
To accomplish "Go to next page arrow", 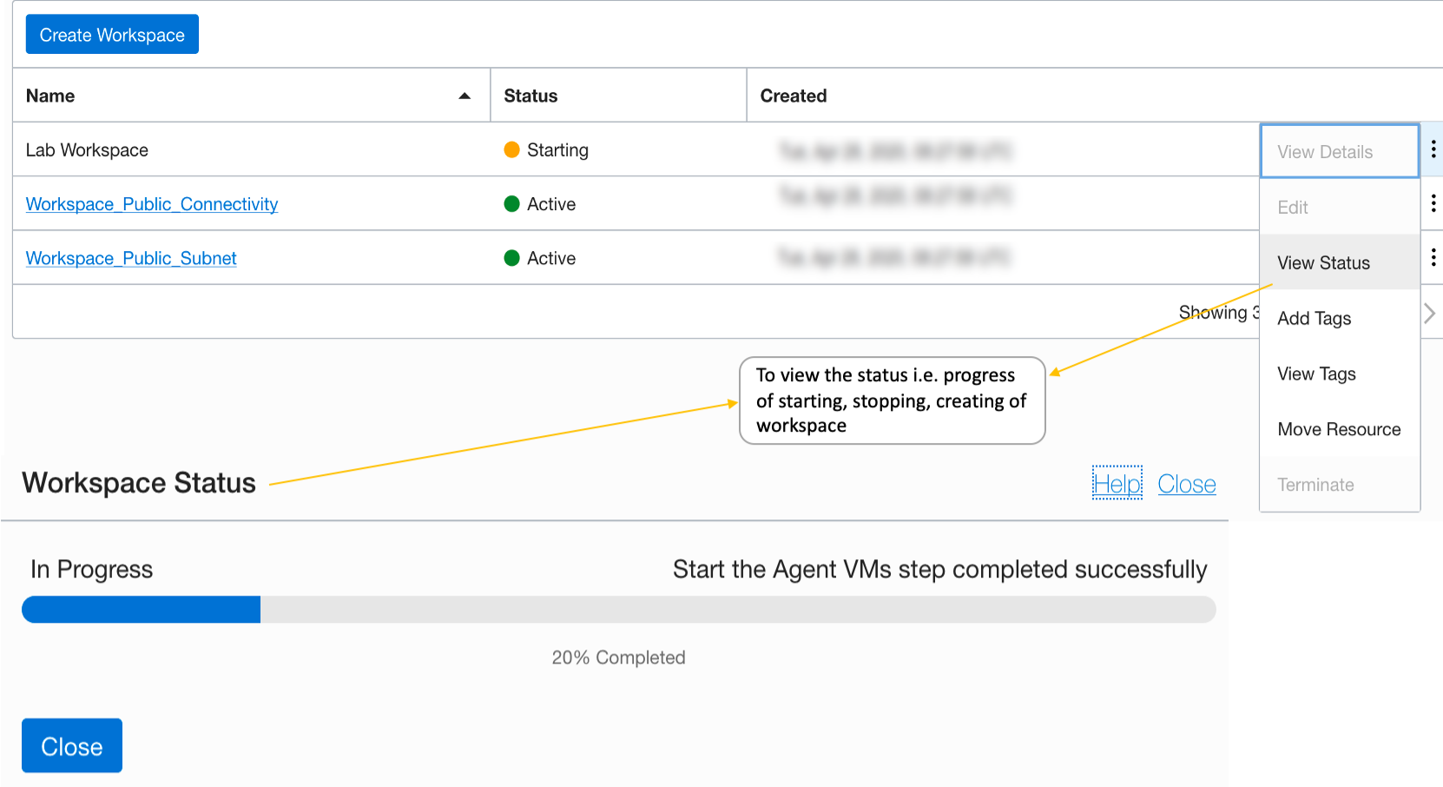I will [x=1429, y=313].
